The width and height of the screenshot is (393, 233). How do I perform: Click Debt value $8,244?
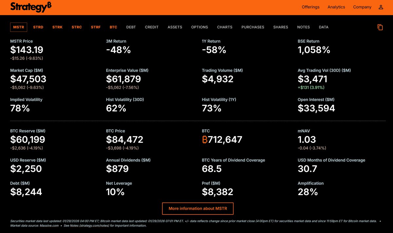(x=26, y=192)
